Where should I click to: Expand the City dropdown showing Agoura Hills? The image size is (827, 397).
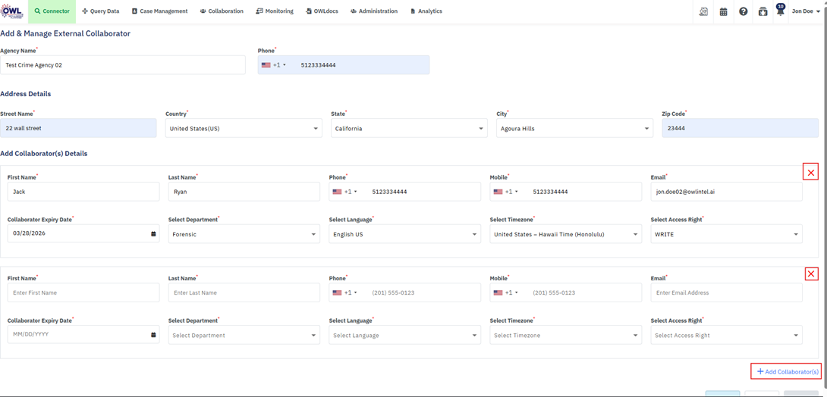tap(574, 129)
